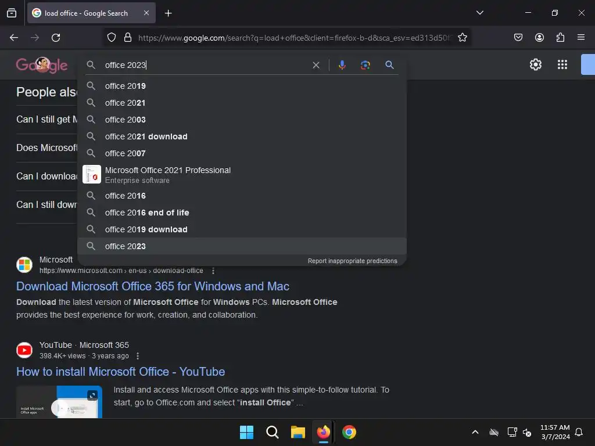Open Windows Start menu
595x446 pixels.
coord(246,432)
